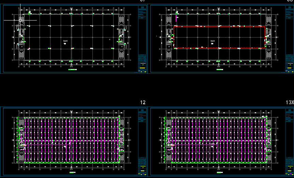Select the center room label in the crosshair sheet's plan
294x178 pixels.
[x=65, y=41]
